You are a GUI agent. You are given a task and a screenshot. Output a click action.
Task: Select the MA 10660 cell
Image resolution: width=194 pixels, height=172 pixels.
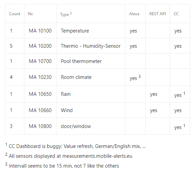40,110
